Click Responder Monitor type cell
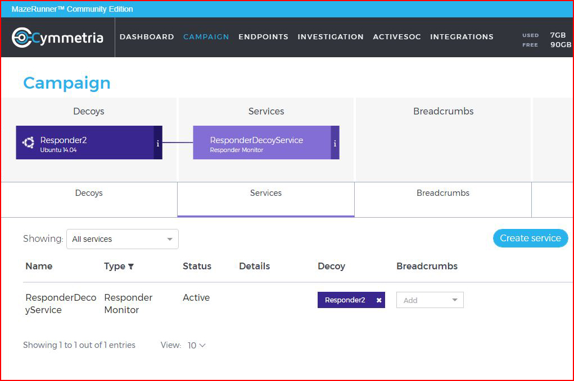Screen dimensions: 574x381 (128, 304)
